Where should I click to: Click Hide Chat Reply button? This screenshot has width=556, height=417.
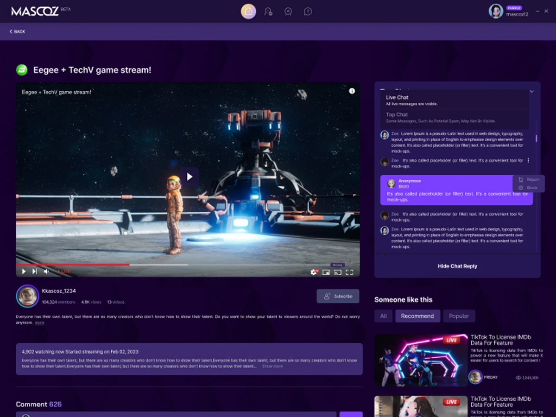tap(457, 266)
